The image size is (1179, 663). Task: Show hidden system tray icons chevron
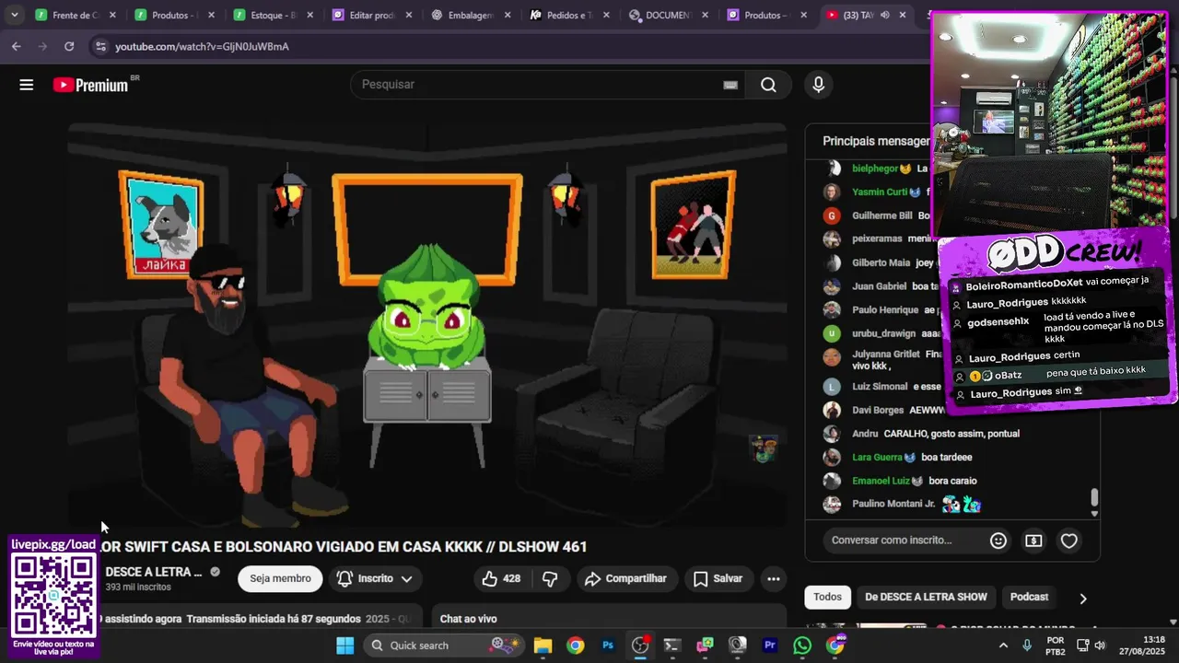pyautogui.click(x=1003, y=646)
